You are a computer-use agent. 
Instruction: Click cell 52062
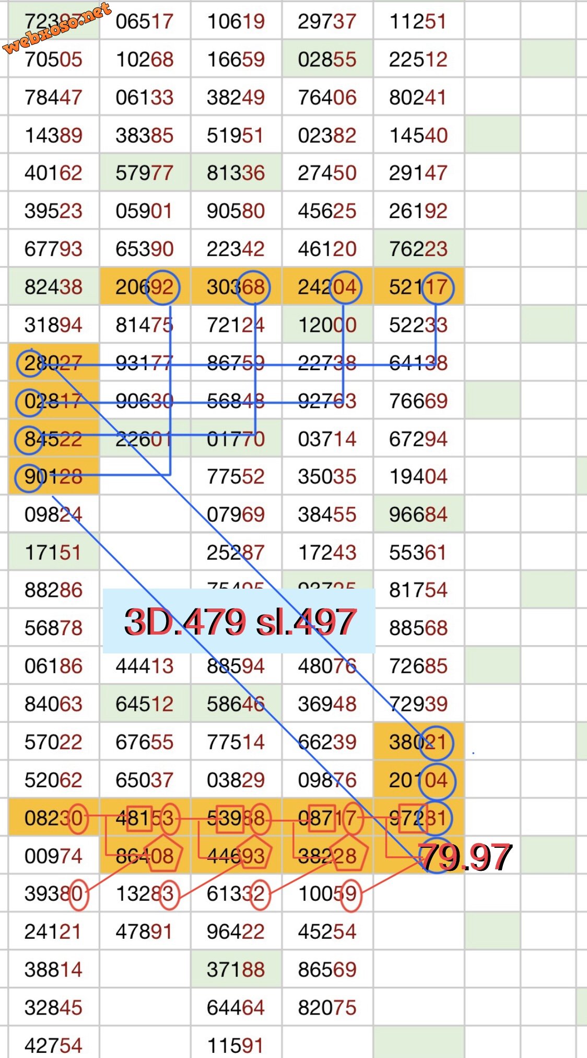(54, 780)
